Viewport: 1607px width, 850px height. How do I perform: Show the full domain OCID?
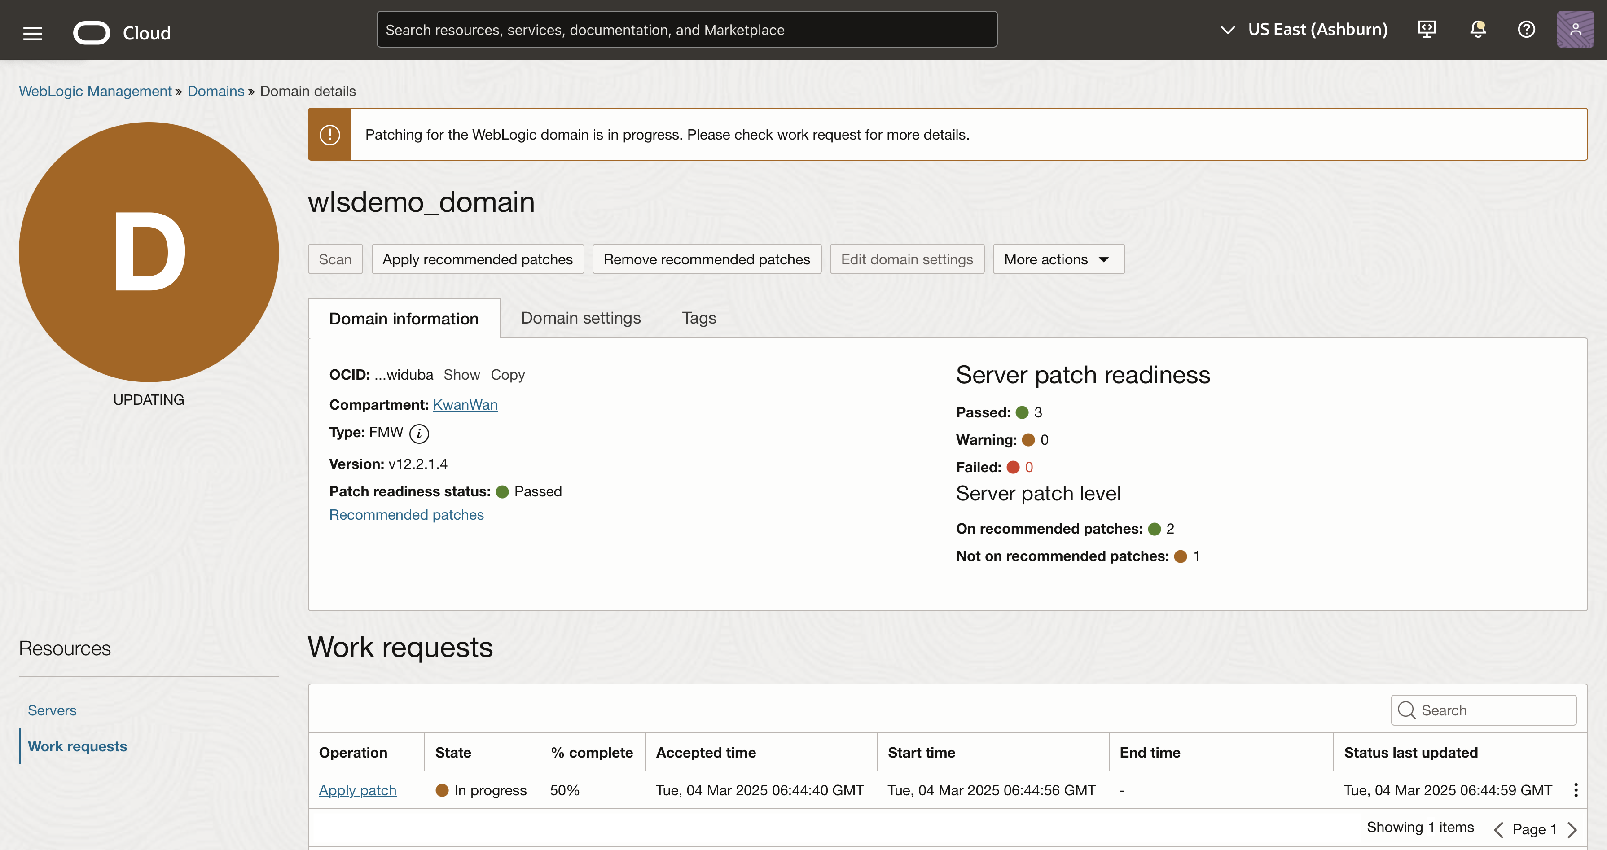[x=461, y=375]
